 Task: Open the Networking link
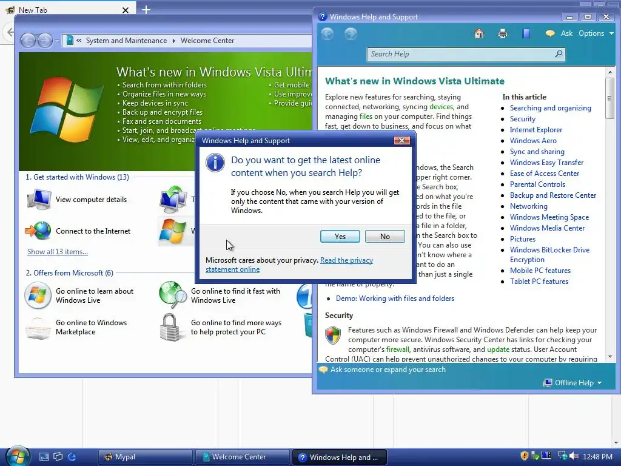[x=528, y=206]
